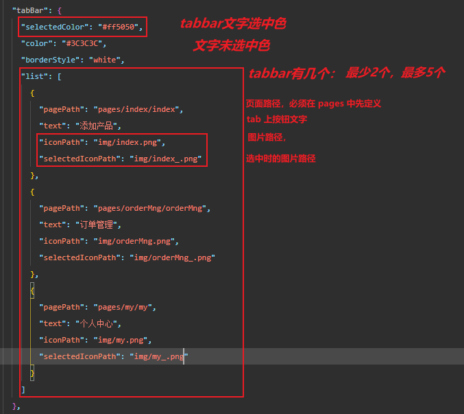Click the closing brace after img/orderMng_.png

point(32,274)
